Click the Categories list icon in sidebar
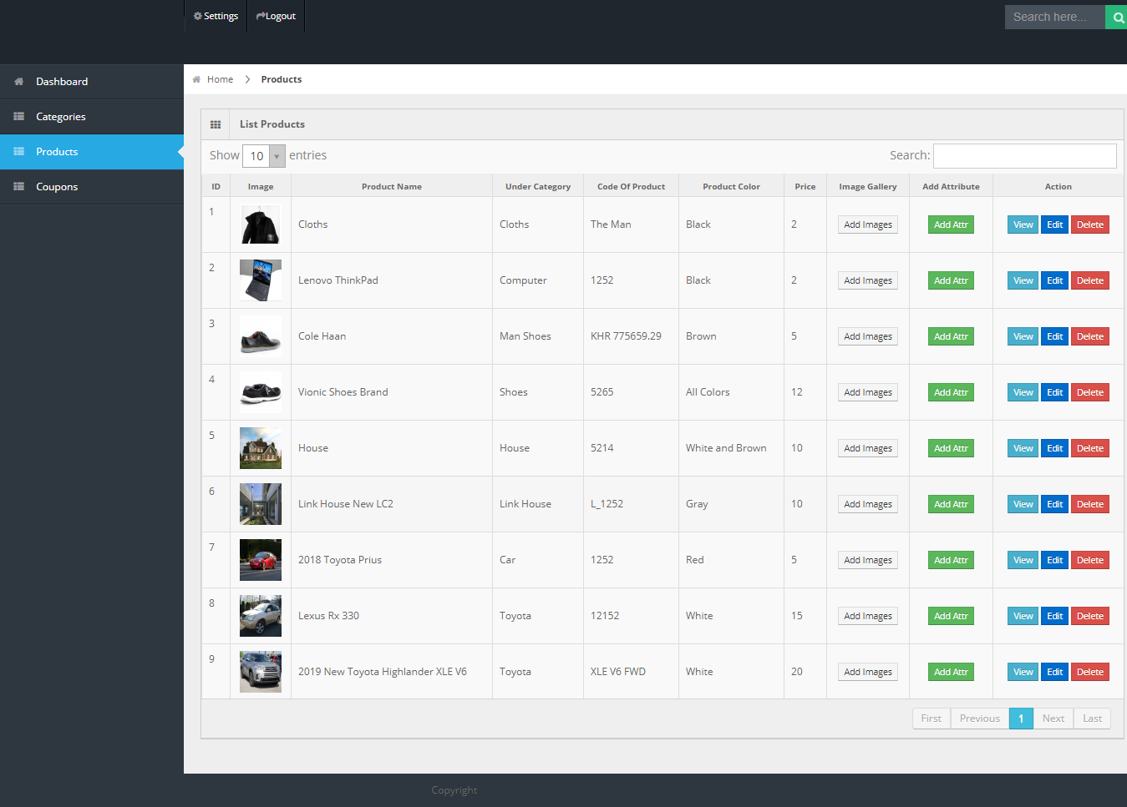The width and height of the screenshot is (1127, 807). pos(18,117)
